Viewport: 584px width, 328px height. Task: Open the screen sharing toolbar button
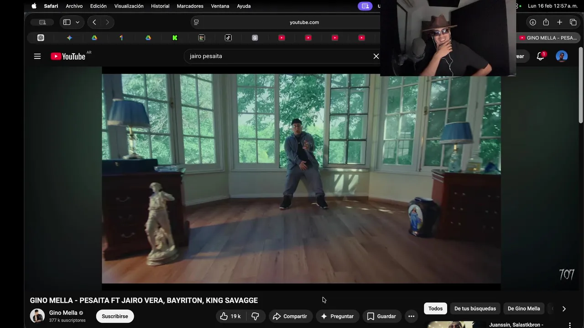42,22
